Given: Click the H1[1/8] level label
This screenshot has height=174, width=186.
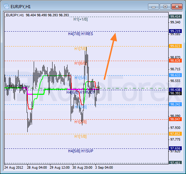Looking at the screenshot, I should tap(81, 136).
